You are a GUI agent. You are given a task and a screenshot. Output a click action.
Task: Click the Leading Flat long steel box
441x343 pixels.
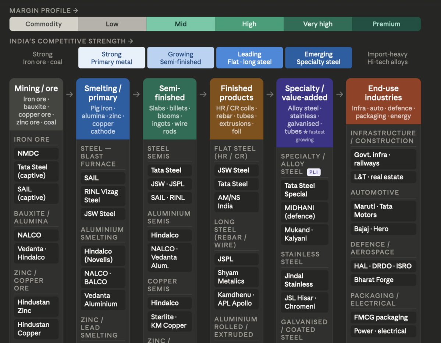tap(249, 58)
